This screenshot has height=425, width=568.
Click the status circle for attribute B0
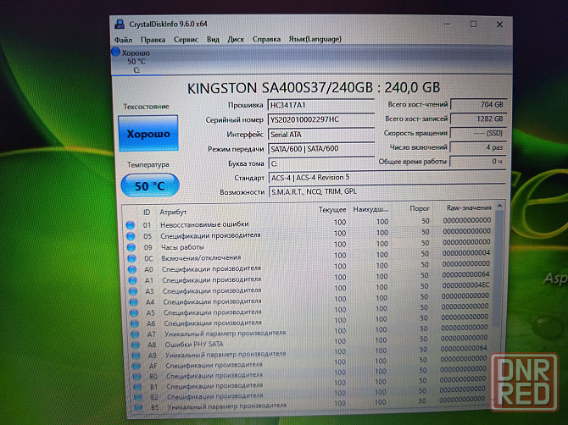136,377
